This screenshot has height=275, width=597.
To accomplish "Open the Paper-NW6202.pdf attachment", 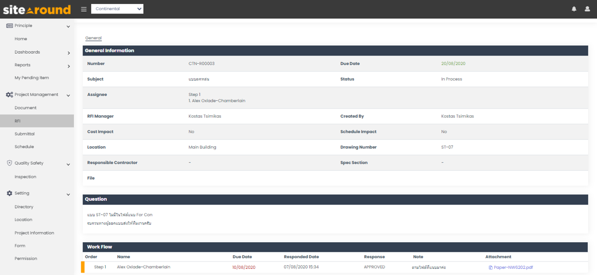I will coord(513,267).
